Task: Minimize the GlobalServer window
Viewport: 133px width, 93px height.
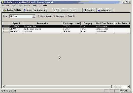Action: click(x=124, y=2)
